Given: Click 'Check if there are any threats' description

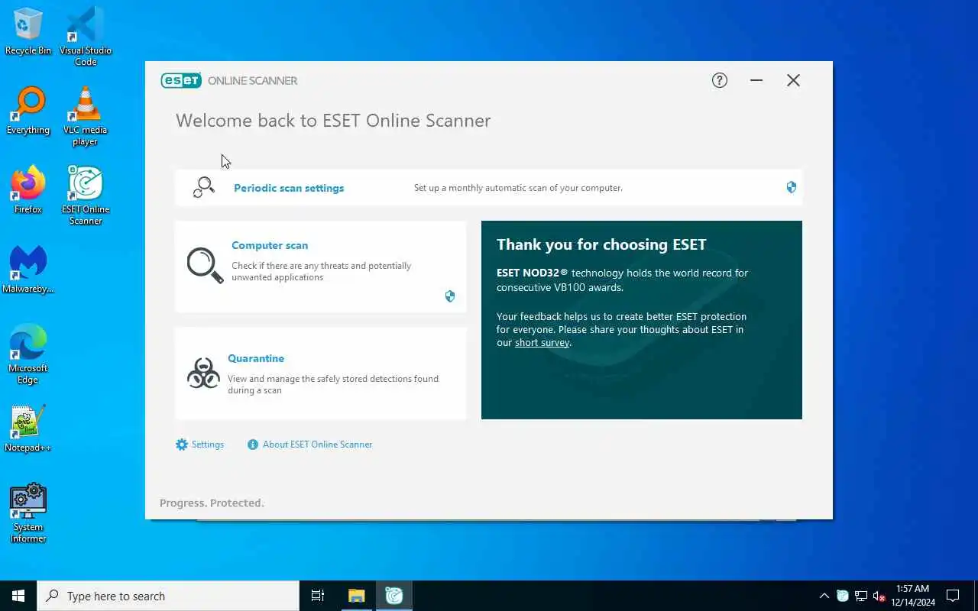Looking at the screenshot, I should tap(321, 271).
